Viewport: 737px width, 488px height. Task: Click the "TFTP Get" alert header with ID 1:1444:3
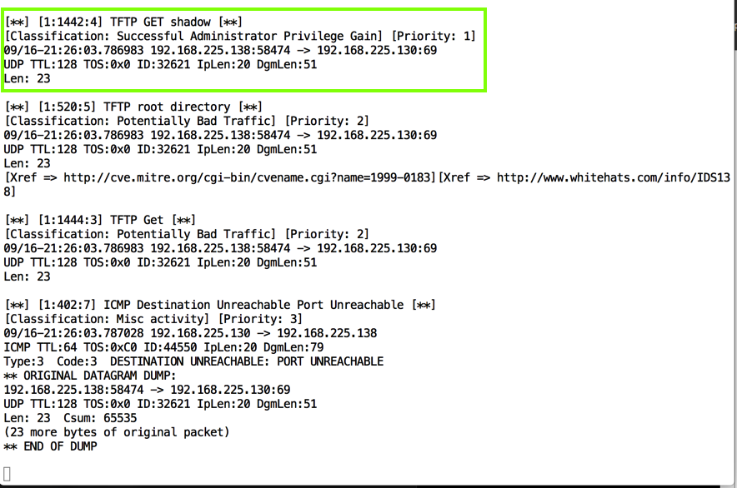click(100, 220)
